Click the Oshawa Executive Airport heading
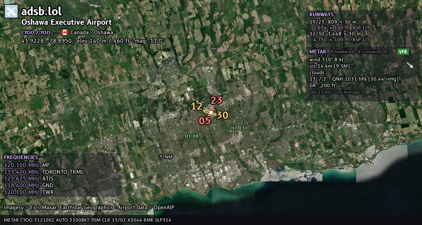This screenshot has width=422, height=225. point(66,22)
